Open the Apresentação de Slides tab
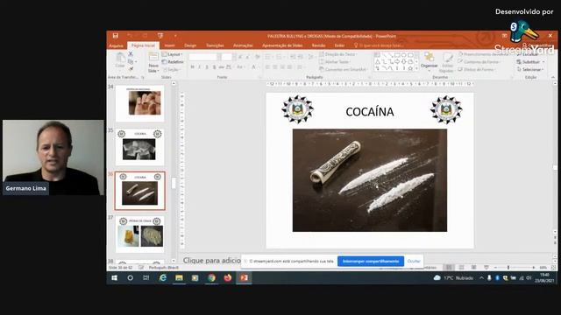This screenshot has height=315, width=561. (282, 45)
